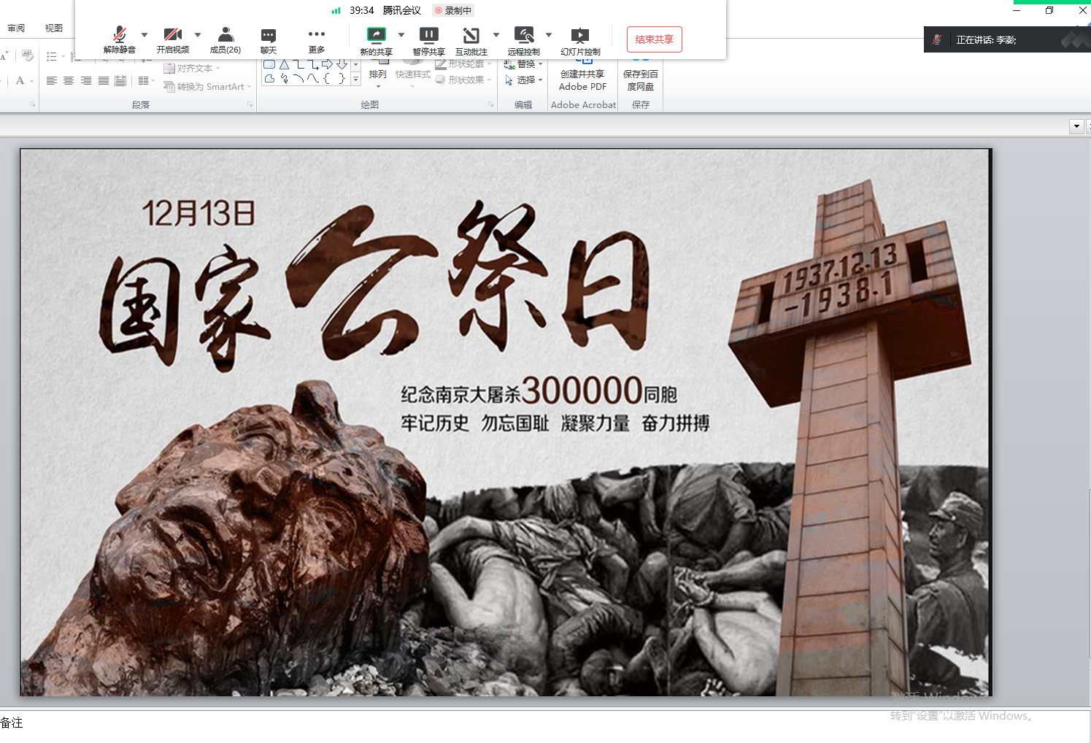Enable 互动批注 annotation tool
The width and height of the screenshot is (1091, 743).
[471, 40]
